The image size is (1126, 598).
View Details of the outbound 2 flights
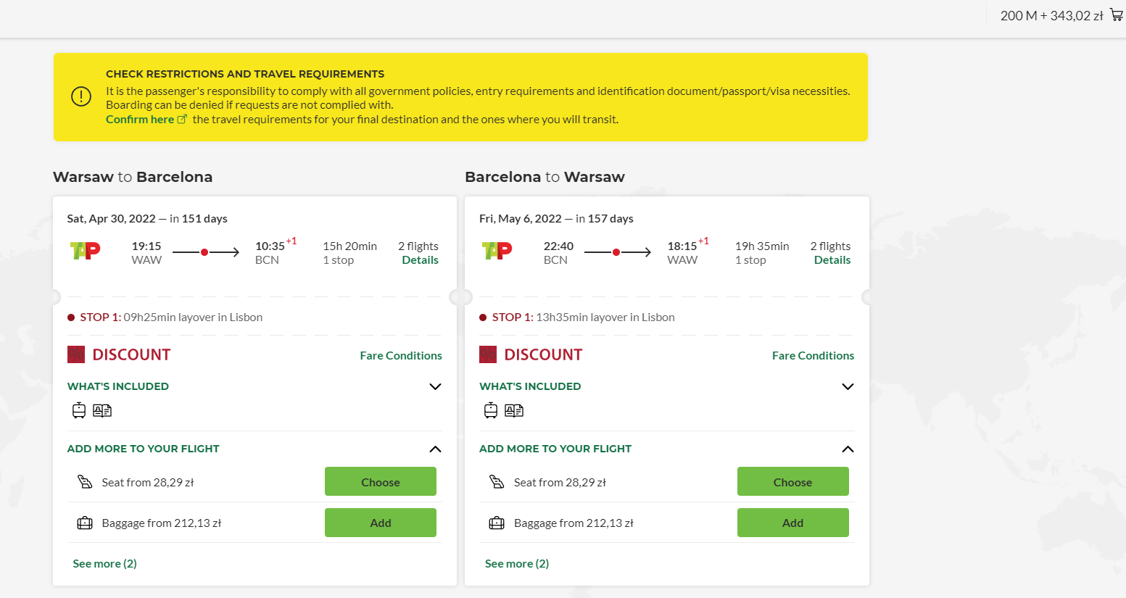421,260
